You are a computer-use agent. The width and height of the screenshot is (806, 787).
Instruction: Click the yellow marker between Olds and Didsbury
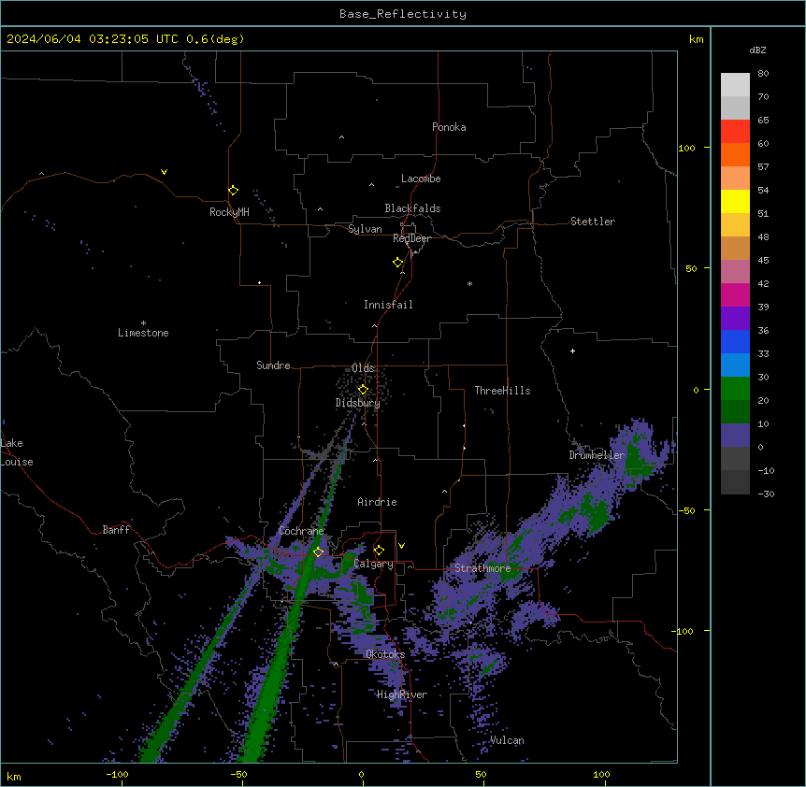coord(363,390)
